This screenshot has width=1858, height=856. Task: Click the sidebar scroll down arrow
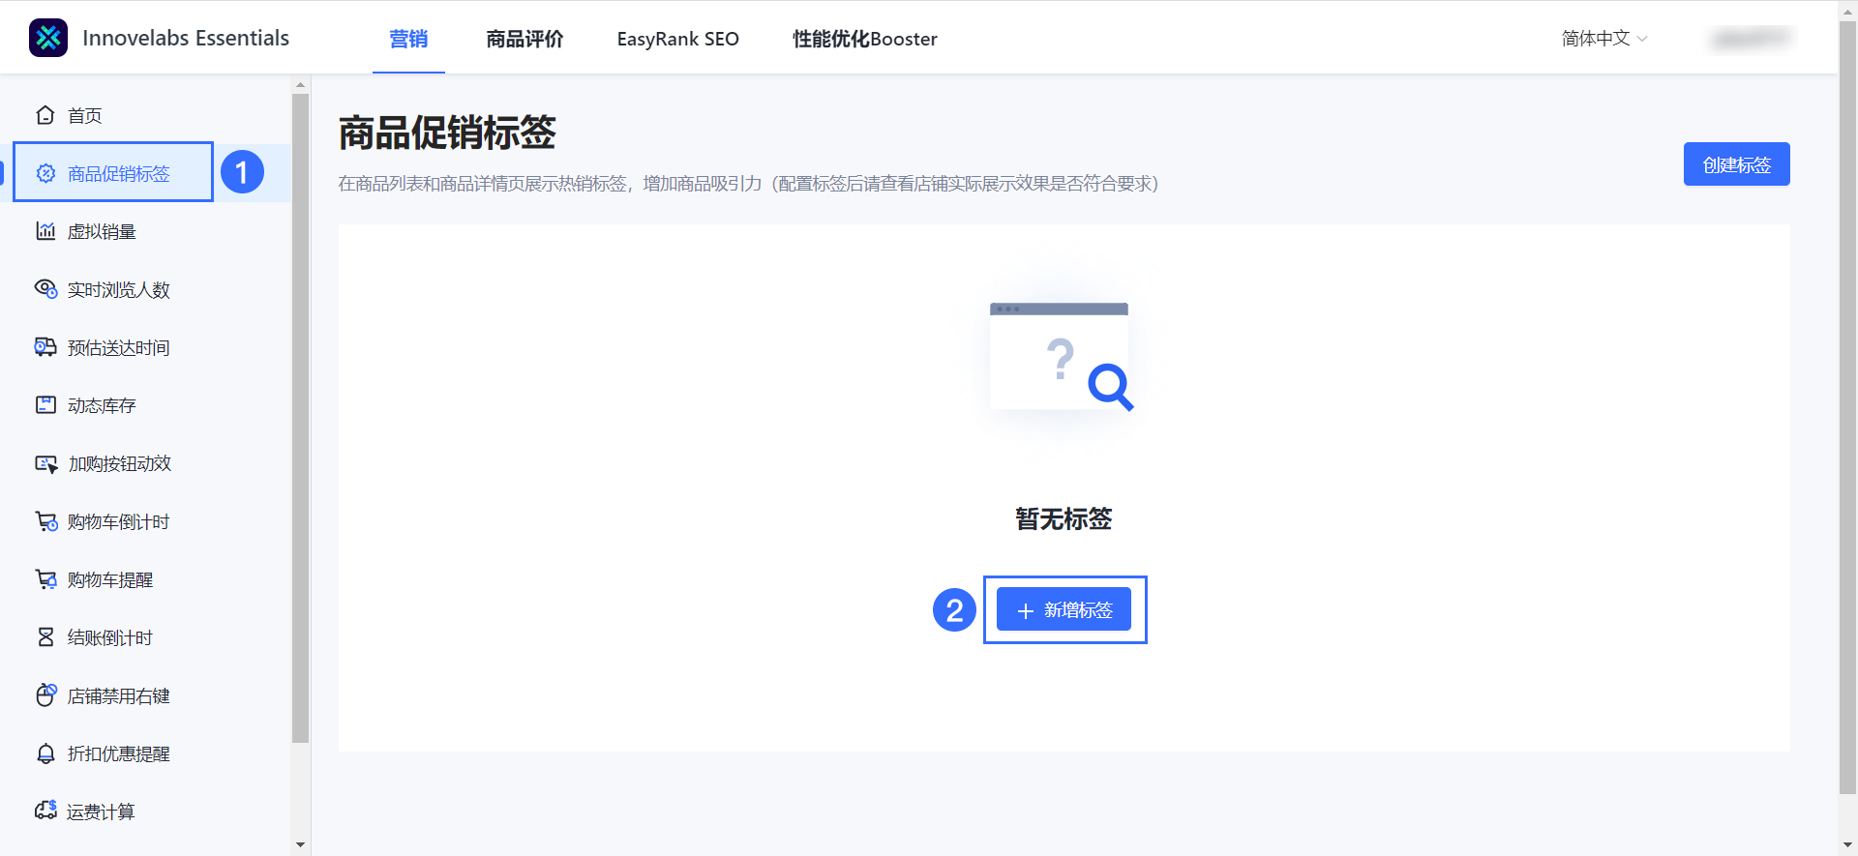click(x=300, y=844)
